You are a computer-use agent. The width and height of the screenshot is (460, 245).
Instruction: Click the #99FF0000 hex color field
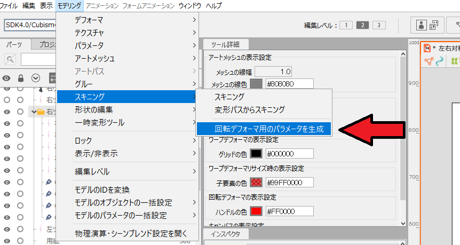point(290,183)
